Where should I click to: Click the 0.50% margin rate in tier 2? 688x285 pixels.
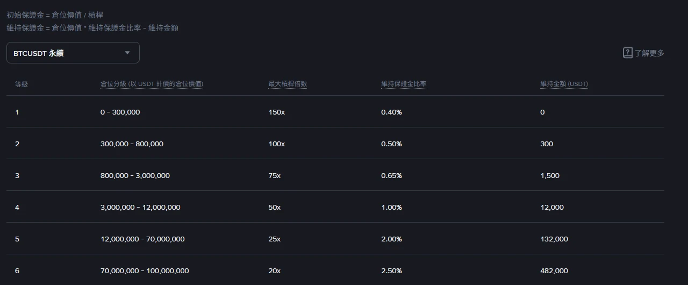coord(391,144)
